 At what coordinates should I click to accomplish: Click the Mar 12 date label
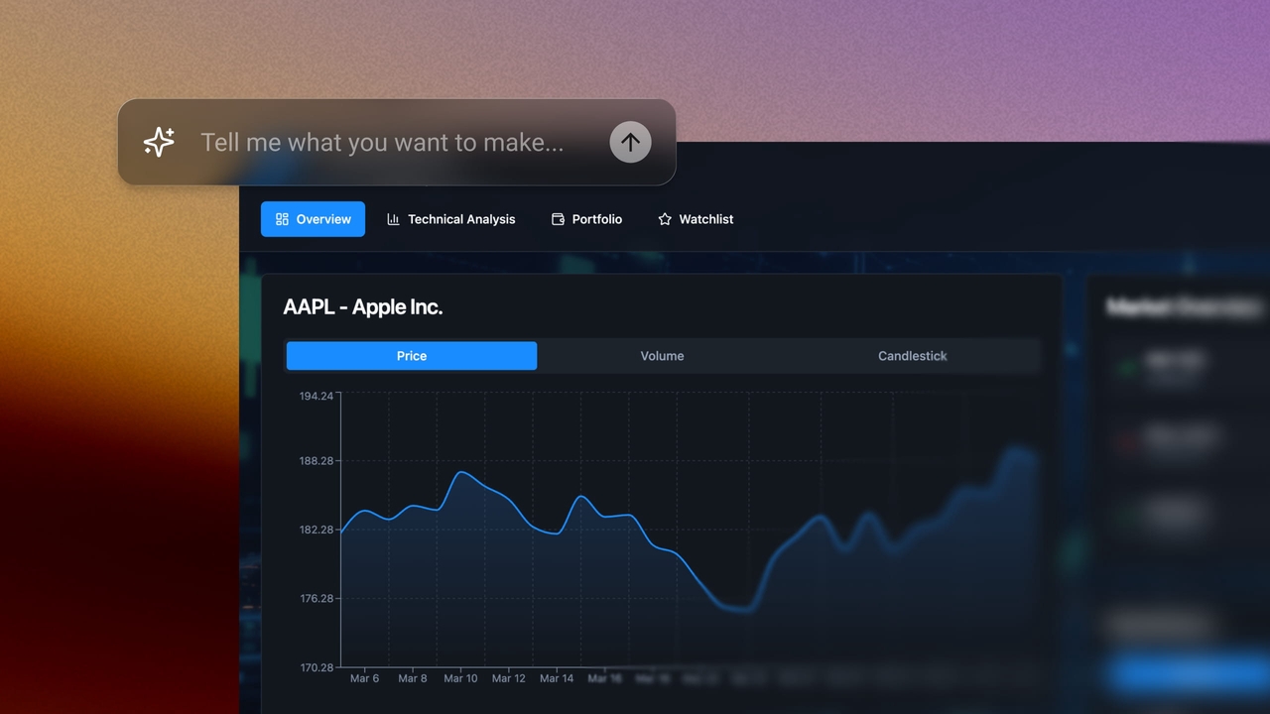(509, 678)
